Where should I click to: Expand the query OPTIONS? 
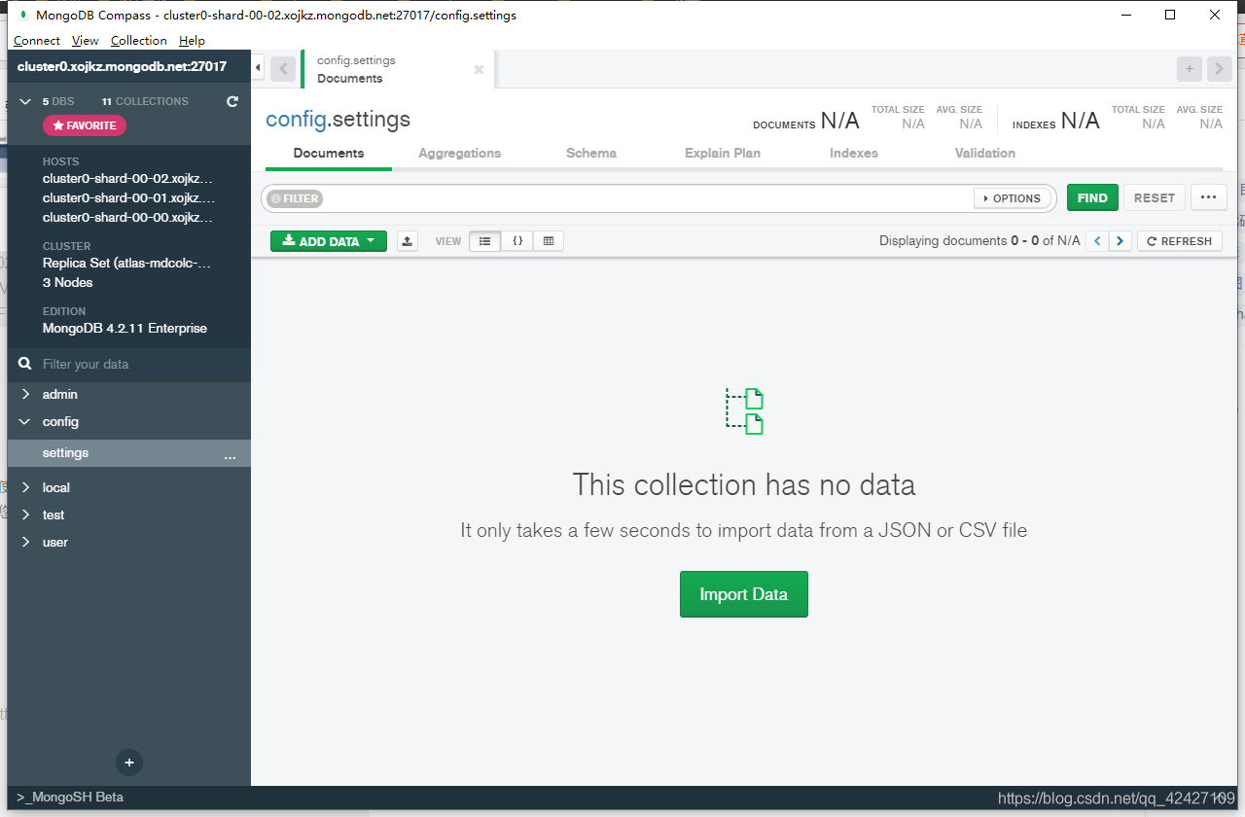(1012, 198)
